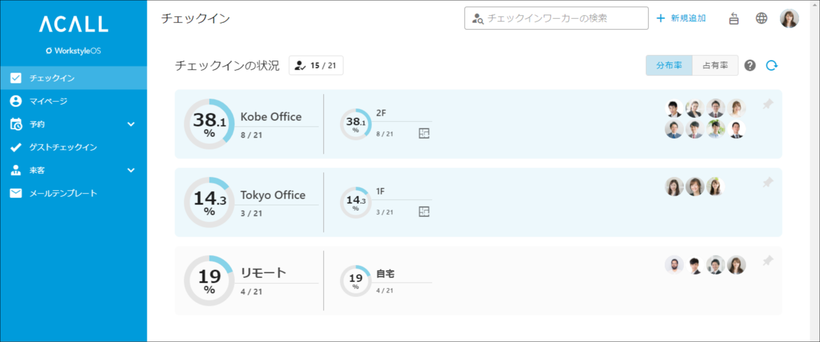
Task: Click the help question mark icon
Action: click(x=750, y=66)
